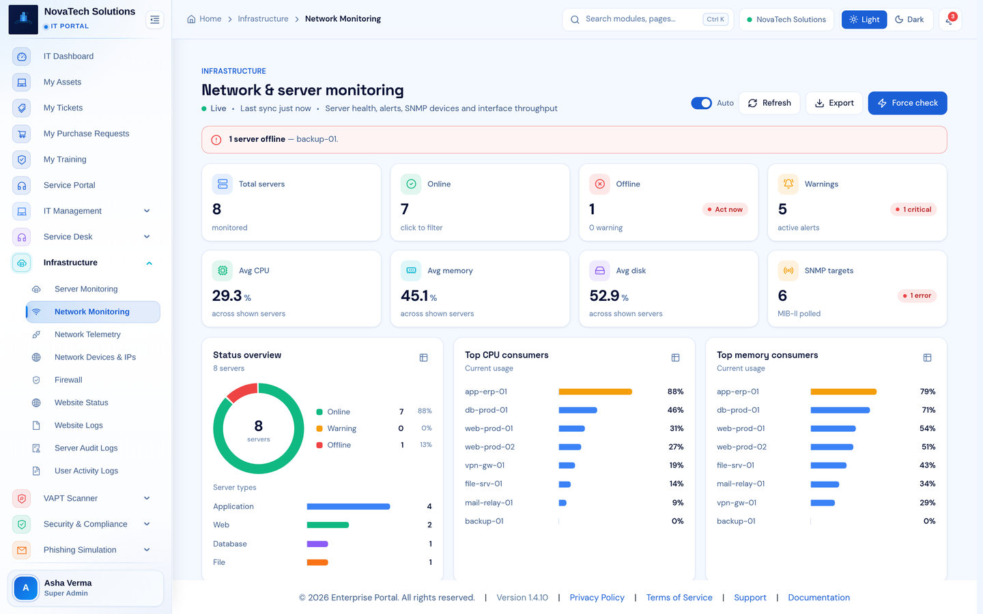Viewport: 983px width, 614px height.
Task: Click the Infrastructure breadcrumb link
Action: click(x=263, y=19)
